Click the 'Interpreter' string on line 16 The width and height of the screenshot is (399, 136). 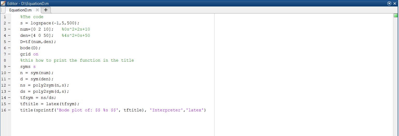(166, 110)
